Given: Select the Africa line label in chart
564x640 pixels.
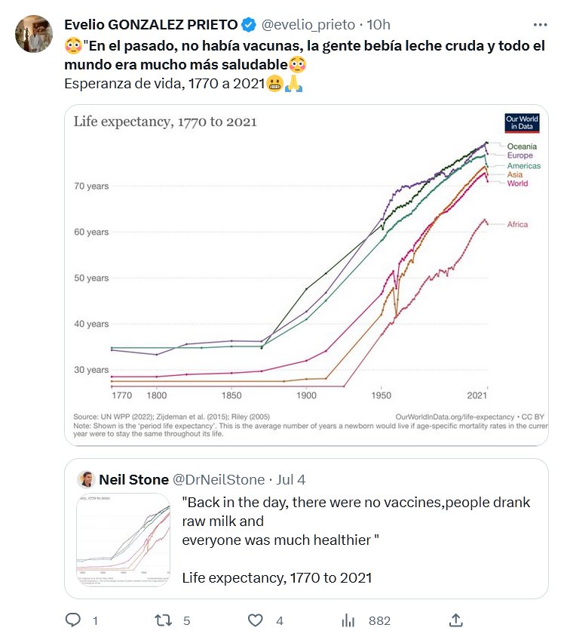Looking at the screenshot, I should [517, 224].
